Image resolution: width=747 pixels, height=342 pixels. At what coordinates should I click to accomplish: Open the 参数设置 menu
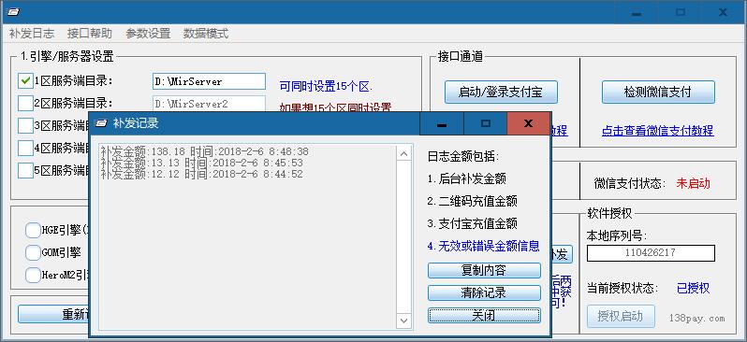[x=148, y=34]
